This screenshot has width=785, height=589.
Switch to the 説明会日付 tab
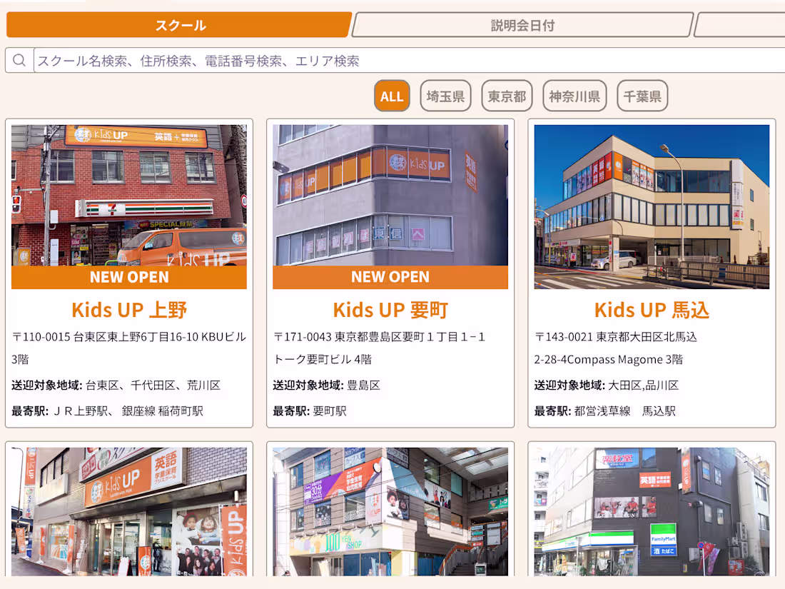pyautogui.click(x=522, y=25)
